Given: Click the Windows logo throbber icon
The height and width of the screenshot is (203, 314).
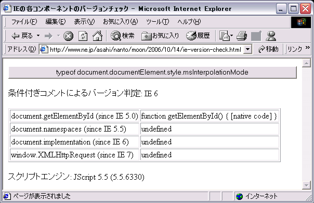Looking at the screenshot, I should [x=301, y=22].
